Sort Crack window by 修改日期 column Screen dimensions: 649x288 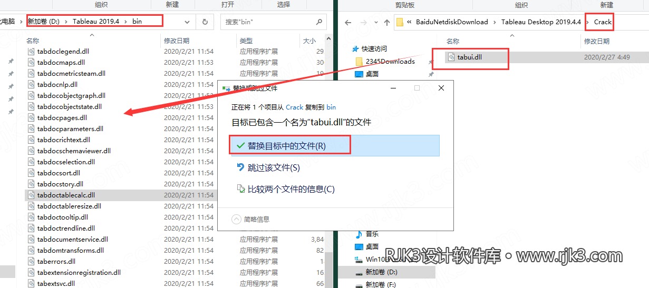[596, 41]
